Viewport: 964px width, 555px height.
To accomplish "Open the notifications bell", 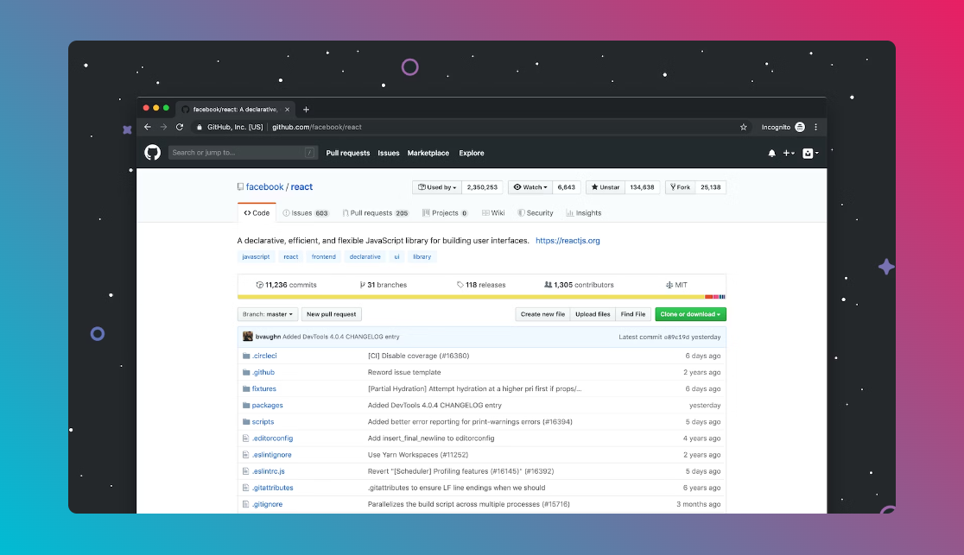I will click(x=771, y=153).
